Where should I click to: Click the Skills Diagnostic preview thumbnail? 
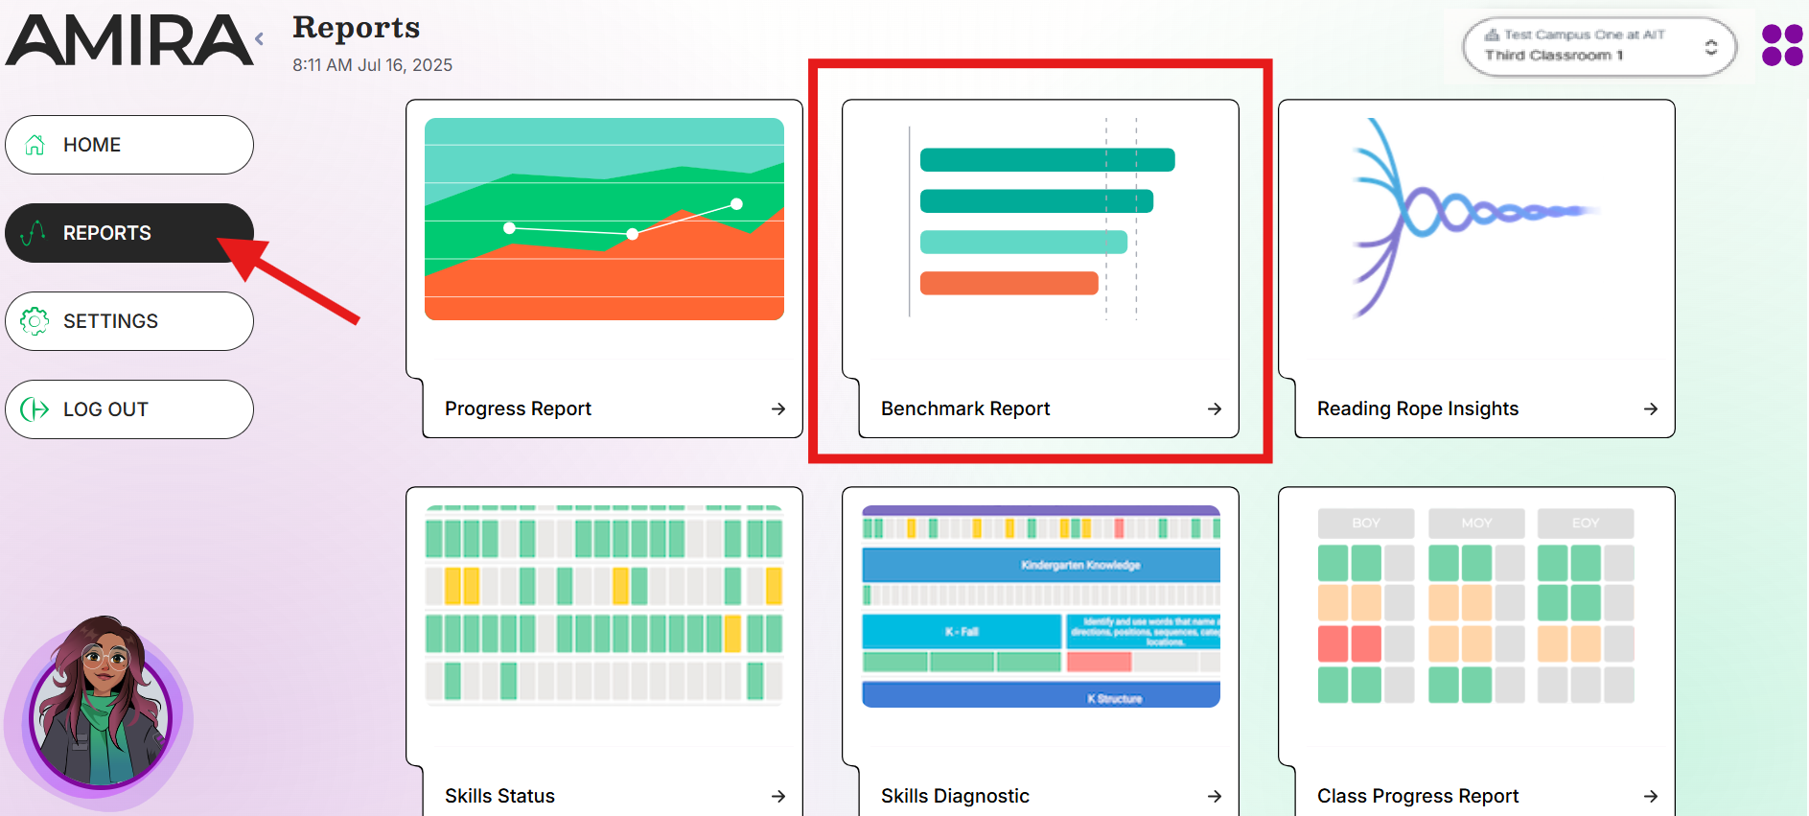[x=1040, y=606]
